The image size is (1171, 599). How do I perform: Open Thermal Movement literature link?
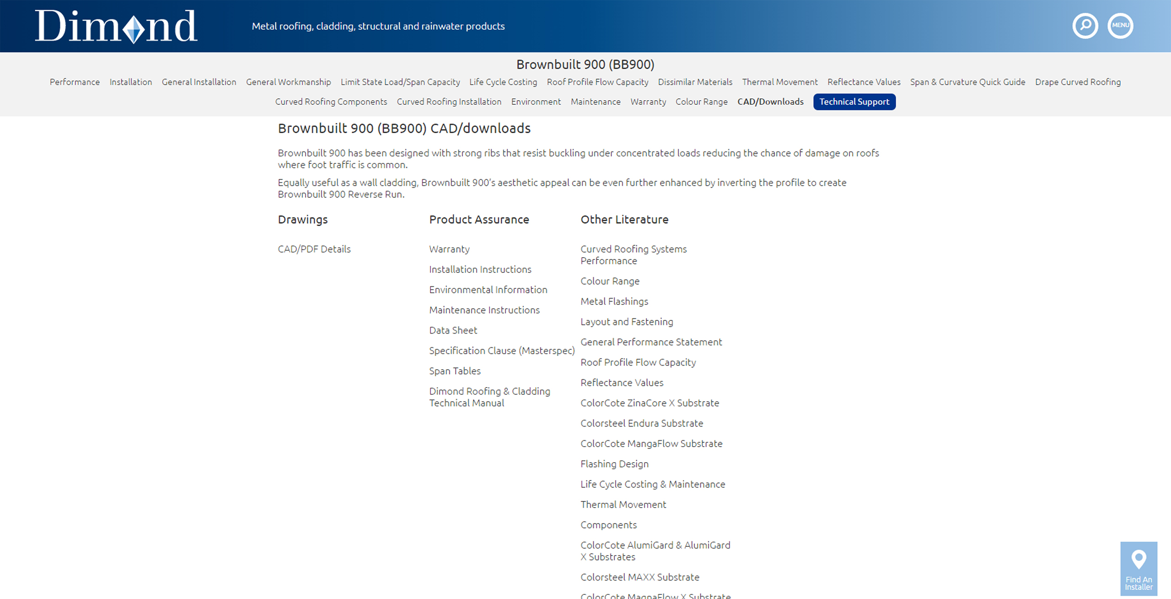pyautogui.click(x=623, y=504)
